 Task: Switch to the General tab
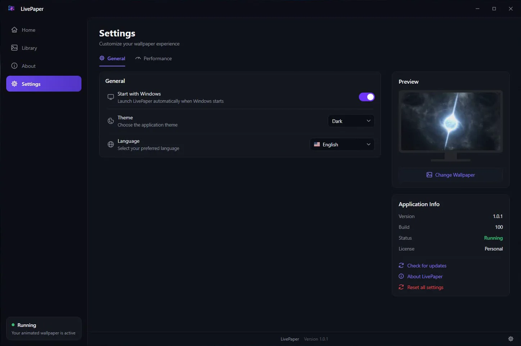coord(112,59)
